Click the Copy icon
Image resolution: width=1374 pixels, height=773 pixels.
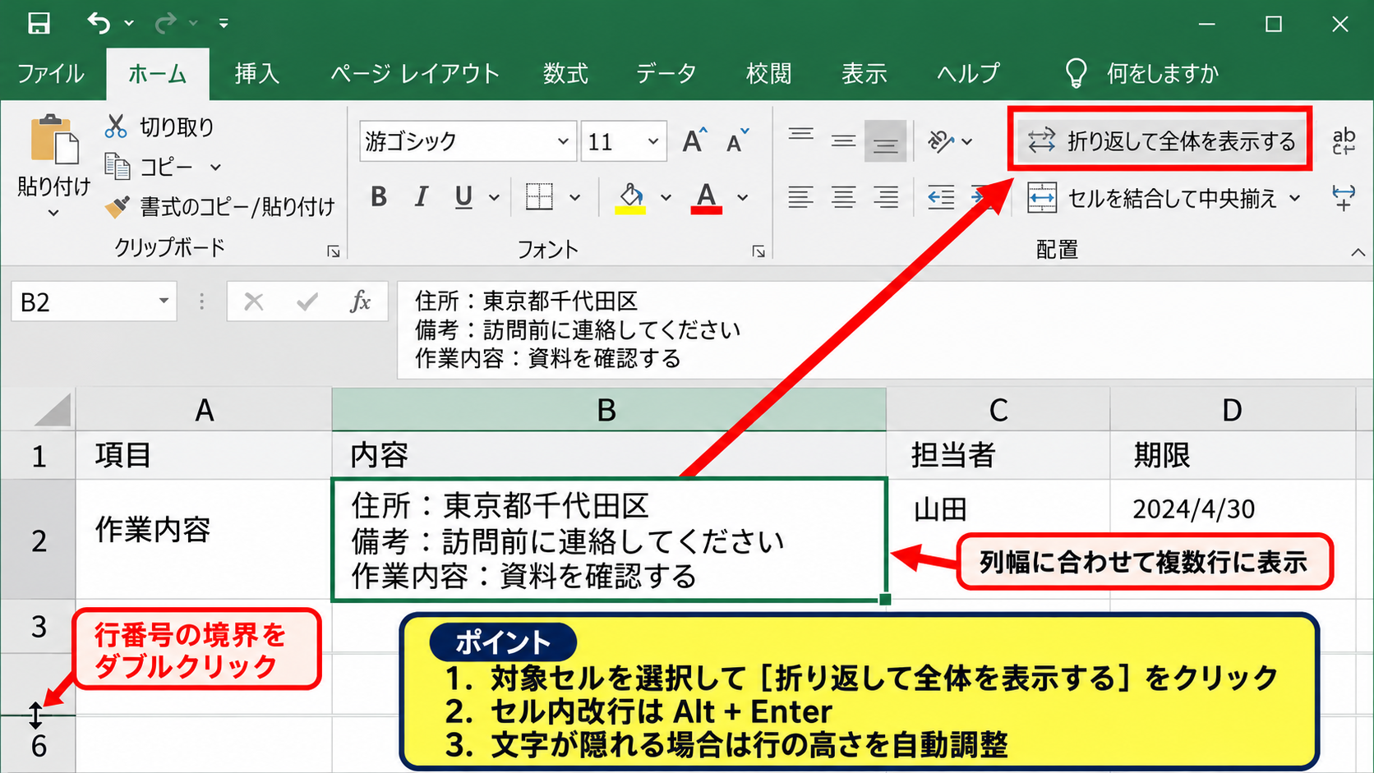118,167
